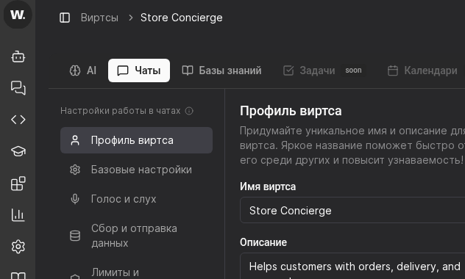The height and width of the screenshot is (279, 465).
Task: Click the Описание text area
Action: coord(352,266)
